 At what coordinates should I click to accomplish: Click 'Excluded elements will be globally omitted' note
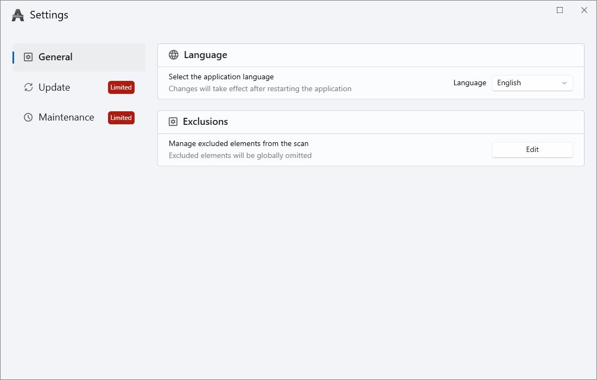[x=240, y=155]
